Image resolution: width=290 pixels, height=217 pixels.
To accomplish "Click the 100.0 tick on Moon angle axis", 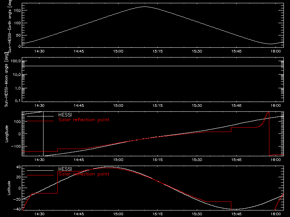I will (16, 61).
